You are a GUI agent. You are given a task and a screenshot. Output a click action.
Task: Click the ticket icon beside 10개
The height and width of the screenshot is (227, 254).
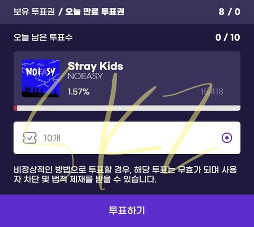pos(30,138)
